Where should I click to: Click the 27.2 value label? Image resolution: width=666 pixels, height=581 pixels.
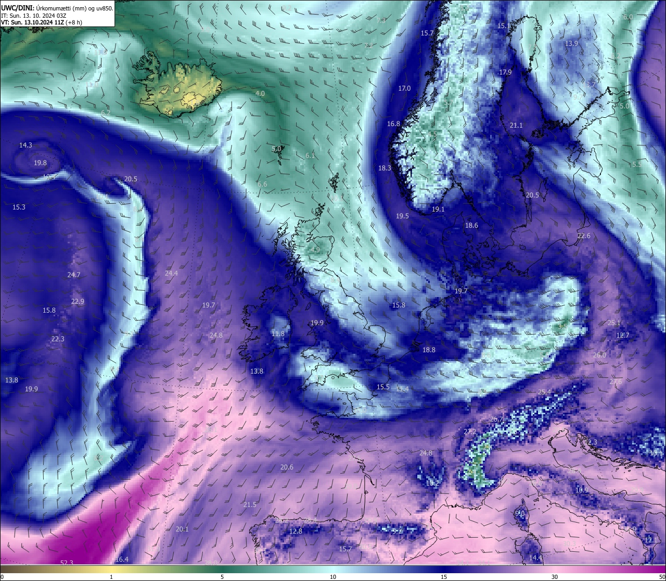pos(470,432)
